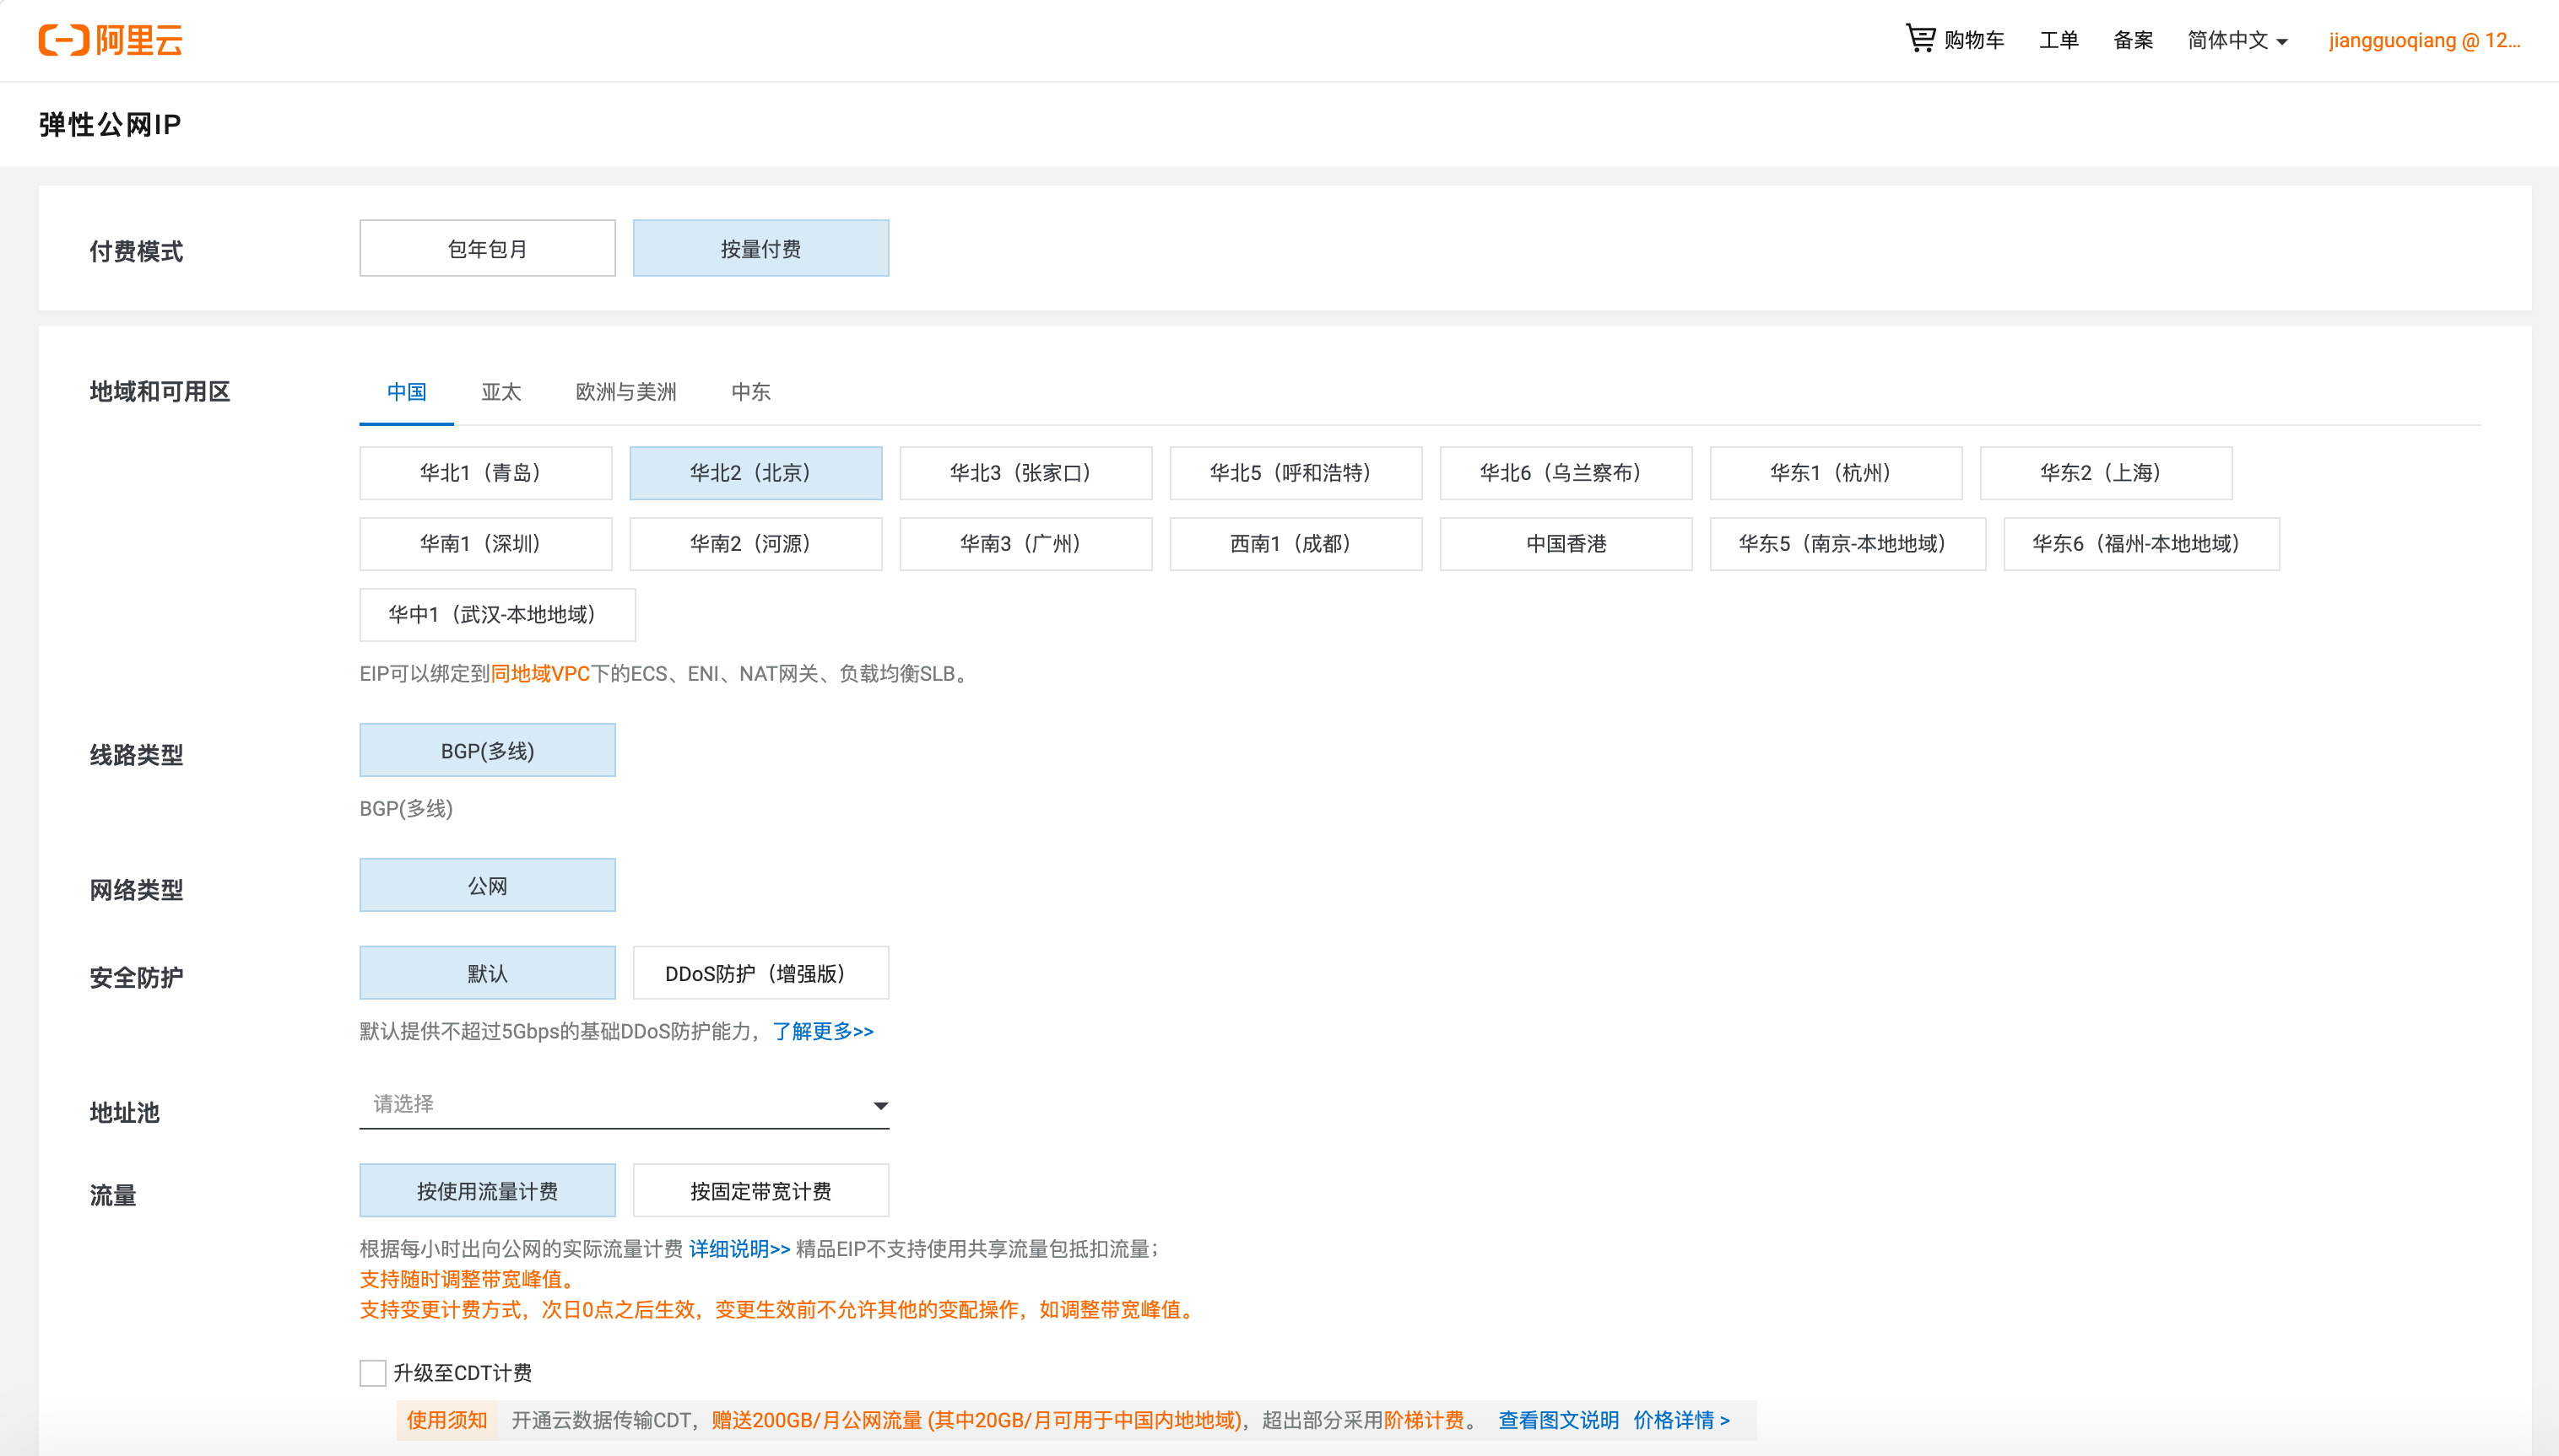Click the 同地域VPC highlighted text
Image resolution: width=2559 pixels, height=1456 pixels.
(540, 674)
